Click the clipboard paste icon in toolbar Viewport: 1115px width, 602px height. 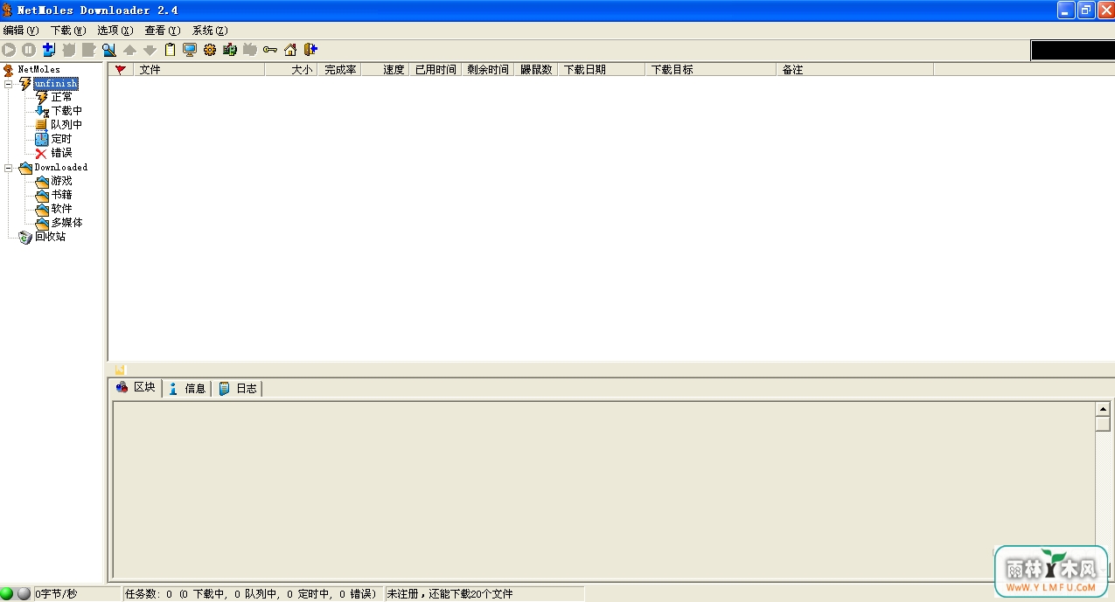coord(170,50)
